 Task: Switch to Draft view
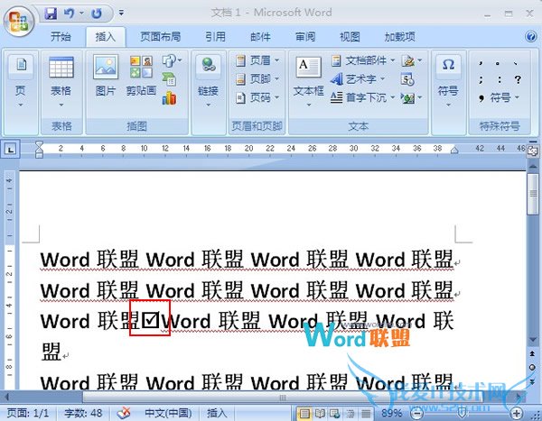pos(365,413)
